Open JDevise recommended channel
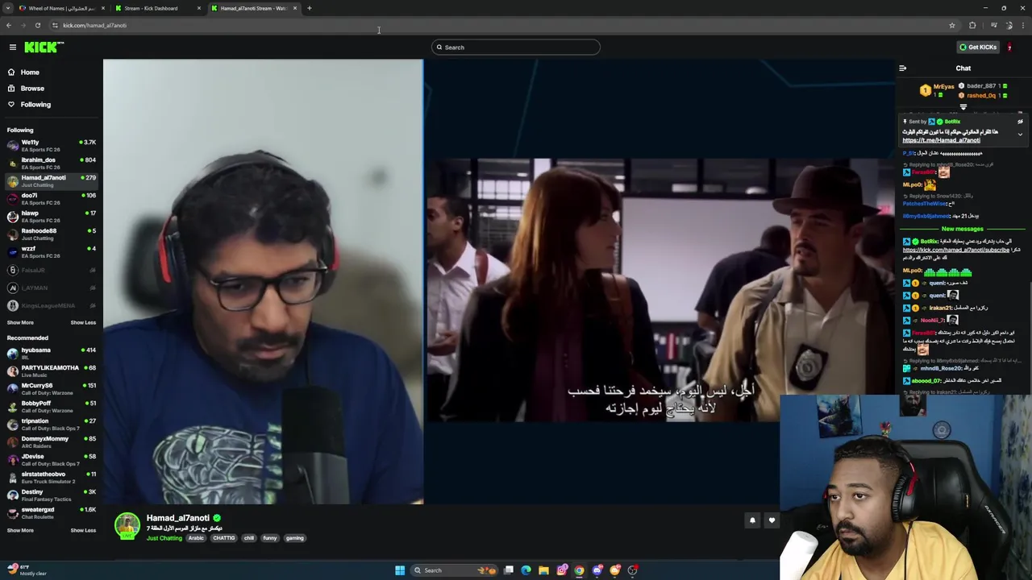Screen dimensions: 1032x580 click(x=50, y=460)
